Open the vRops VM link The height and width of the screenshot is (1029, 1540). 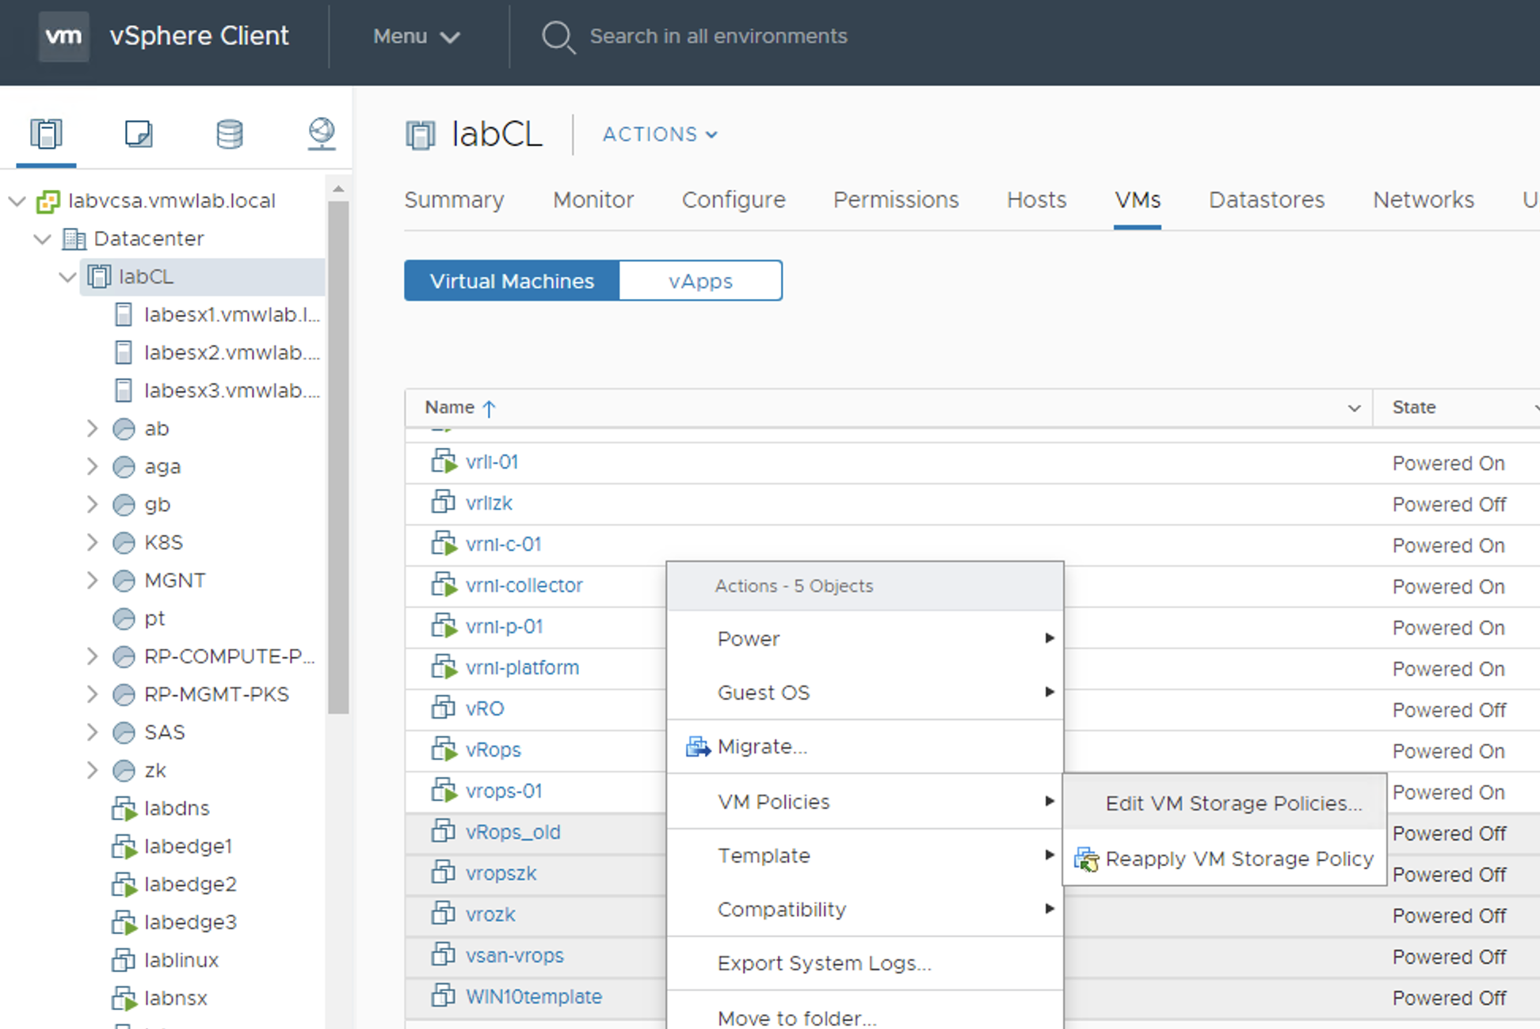click(x=494, y=750)
